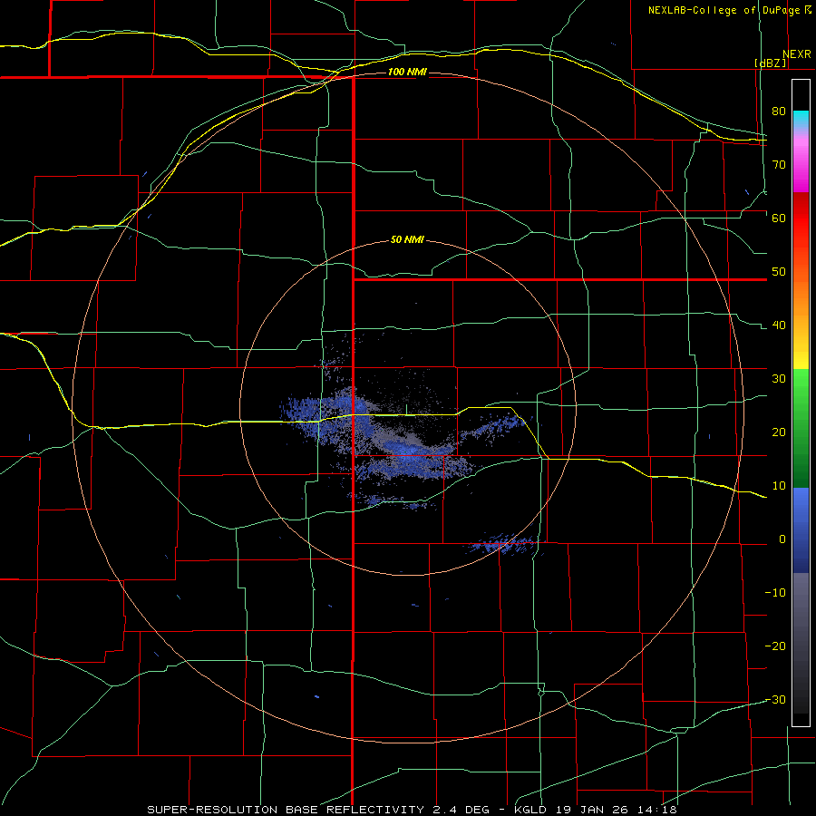Viewport: 816px width, 816px height.
Task: Click the dBZ unit label
Action: tap(770, 63)
